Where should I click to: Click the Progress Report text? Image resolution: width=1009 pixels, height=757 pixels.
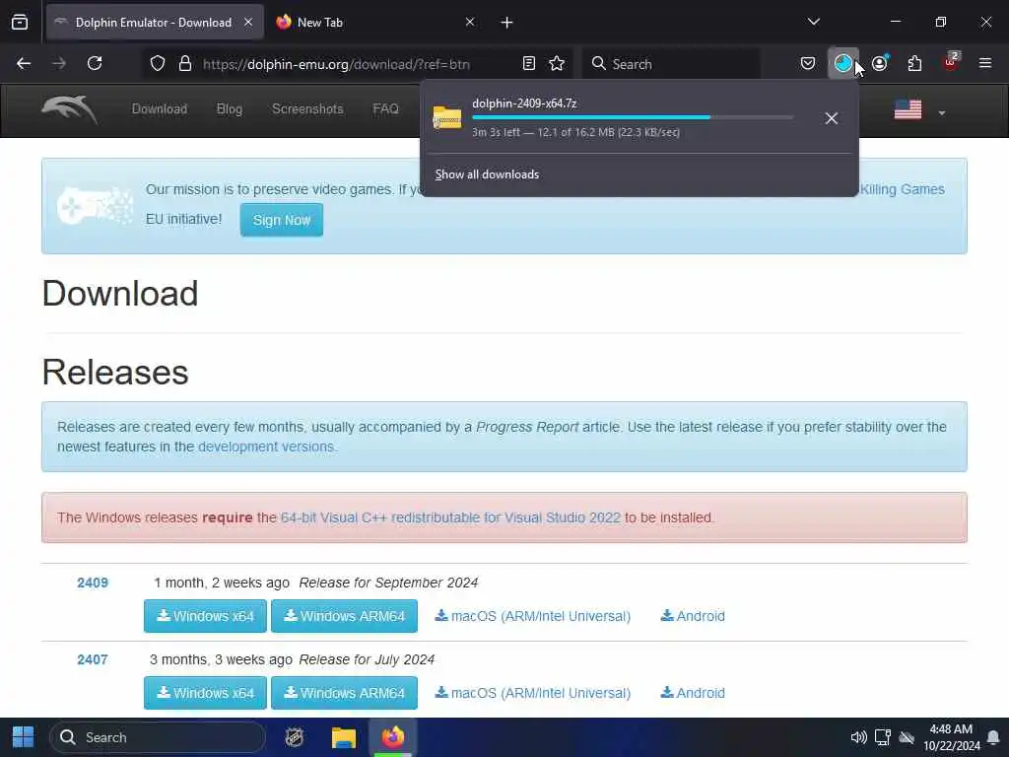[527, 427]
